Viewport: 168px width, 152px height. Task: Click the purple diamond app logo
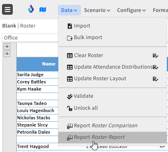(x=31, y=9)
